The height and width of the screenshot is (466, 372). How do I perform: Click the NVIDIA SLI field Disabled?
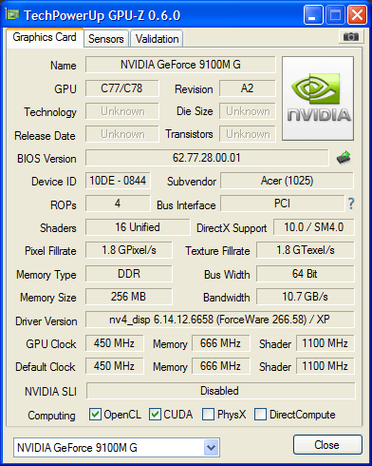[220, 391]
